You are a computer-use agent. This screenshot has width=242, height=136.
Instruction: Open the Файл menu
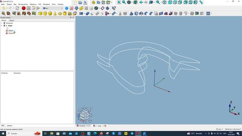click(x=3, y=4)
